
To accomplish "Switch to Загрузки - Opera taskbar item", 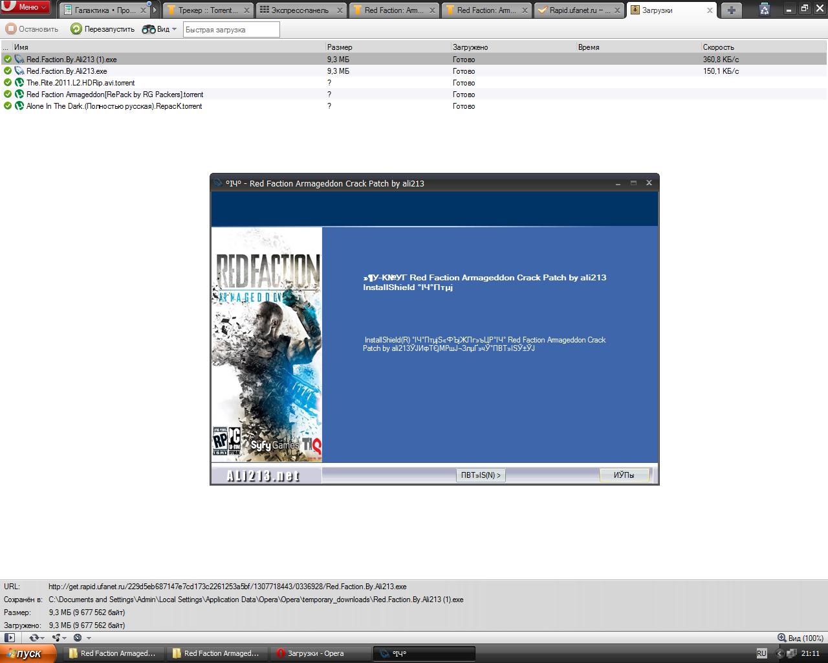I will (x=320, y=653).
